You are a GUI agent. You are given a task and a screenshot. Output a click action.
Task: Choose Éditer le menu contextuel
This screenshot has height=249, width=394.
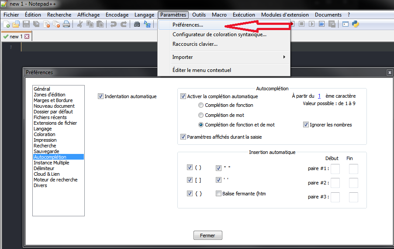224,70
